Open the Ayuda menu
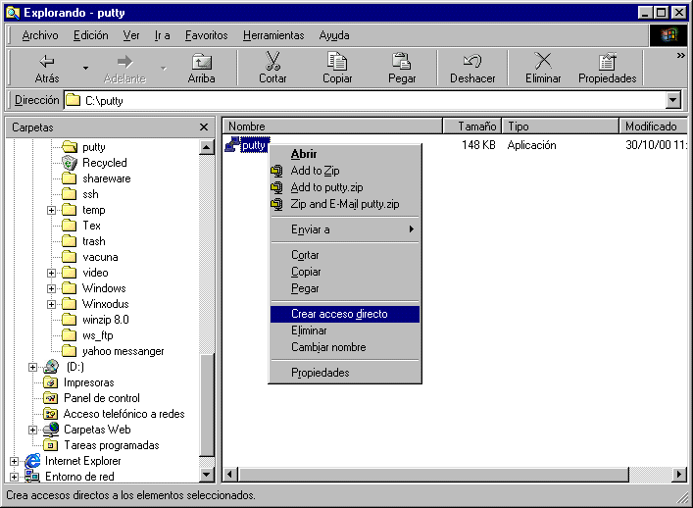The width and height of the screenshot is (693, 508). point(334,35)
